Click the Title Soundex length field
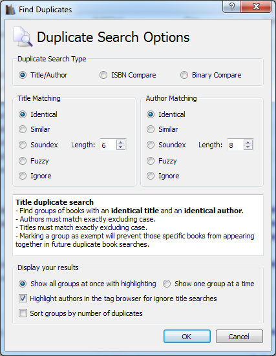This screenshot has width=276, height=356. pos(109,145)
